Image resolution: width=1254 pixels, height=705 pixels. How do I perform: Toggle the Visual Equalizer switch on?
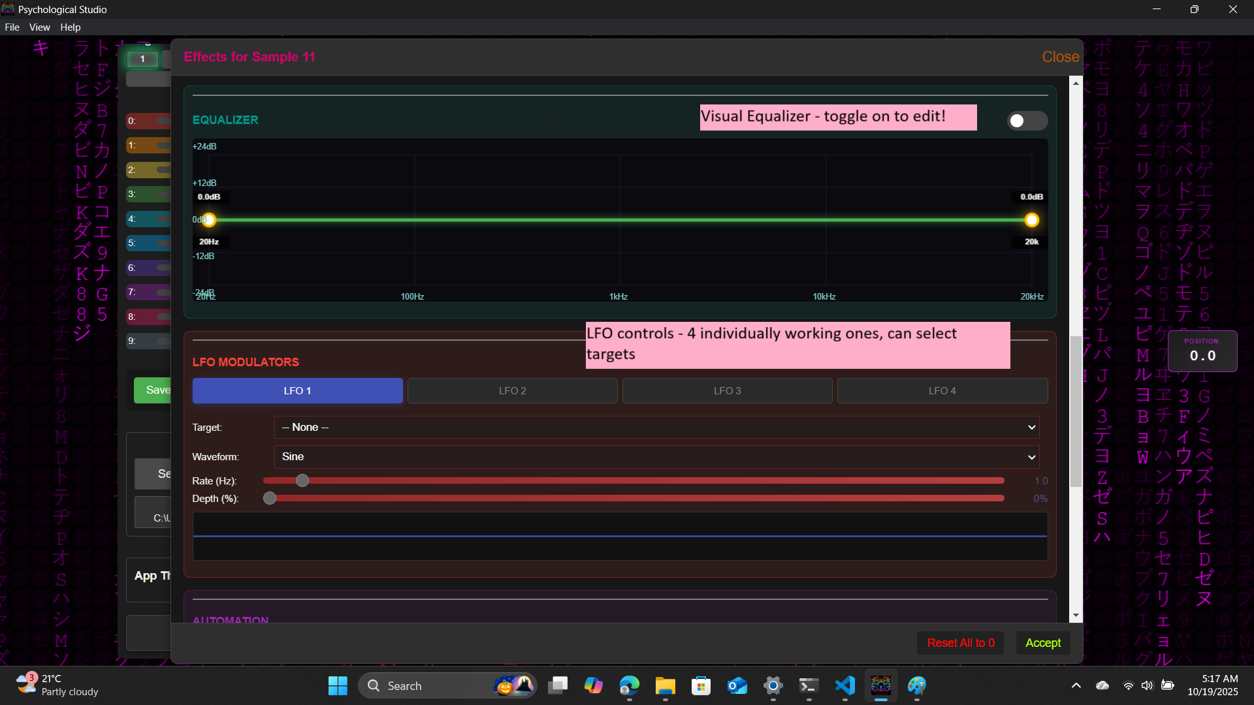tap(1027, 121)
